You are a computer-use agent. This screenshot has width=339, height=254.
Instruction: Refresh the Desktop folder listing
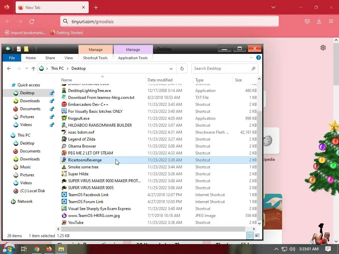[x=182, y=68]
